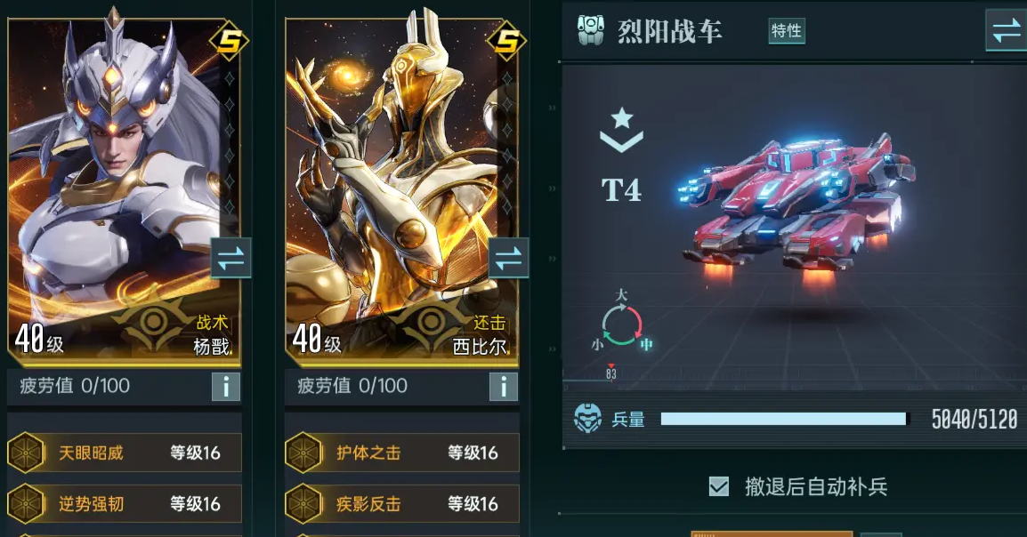Click the 逆势强韧 skill hexagon icon

click(x=26, y=503)
